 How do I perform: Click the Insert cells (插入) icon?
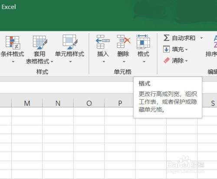point(103,42)
